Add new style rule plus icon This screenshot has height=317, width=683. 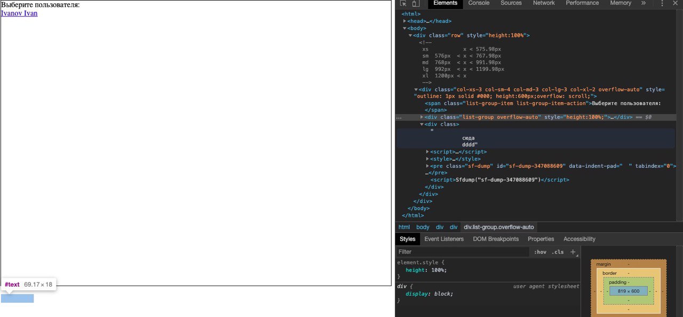pyautogui.click(x=573, y=252)
